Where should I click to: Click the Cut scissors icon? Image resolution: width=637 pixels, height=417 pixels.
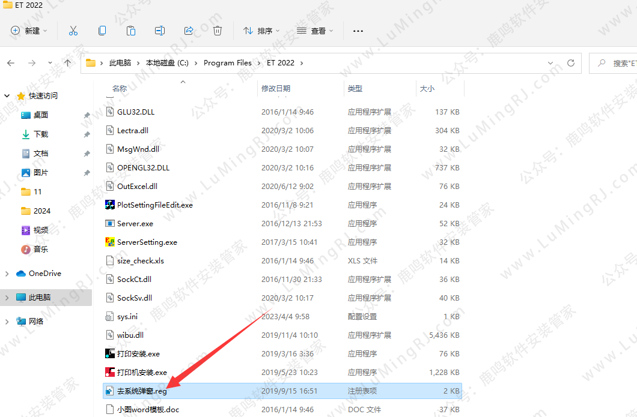(x=73, y=31)
